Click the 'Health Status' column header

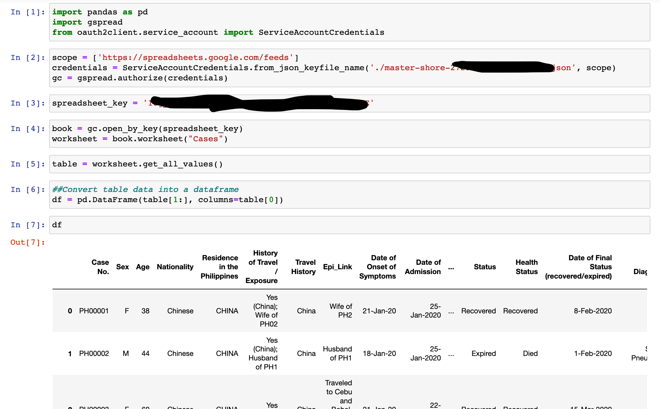[527, 267]
